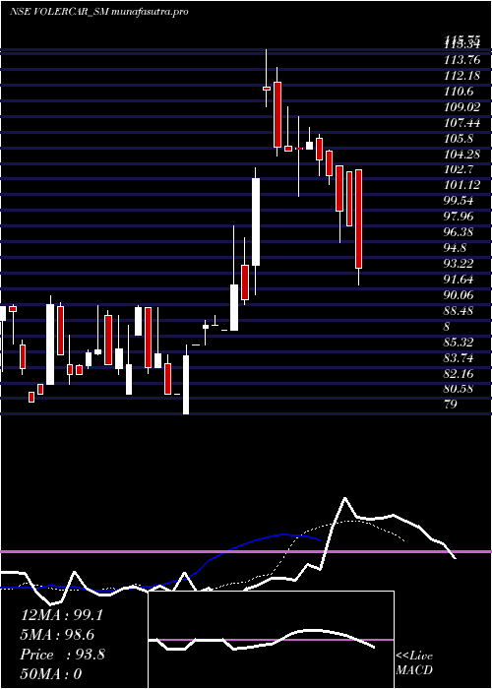Click the white peak of the MACD line
This screenshot has height=689, width=492.
(x=344, y=498)
